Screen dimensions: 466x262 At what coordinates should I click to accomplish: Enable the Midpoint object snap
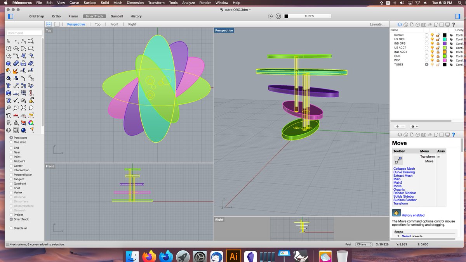pos(11,161)
